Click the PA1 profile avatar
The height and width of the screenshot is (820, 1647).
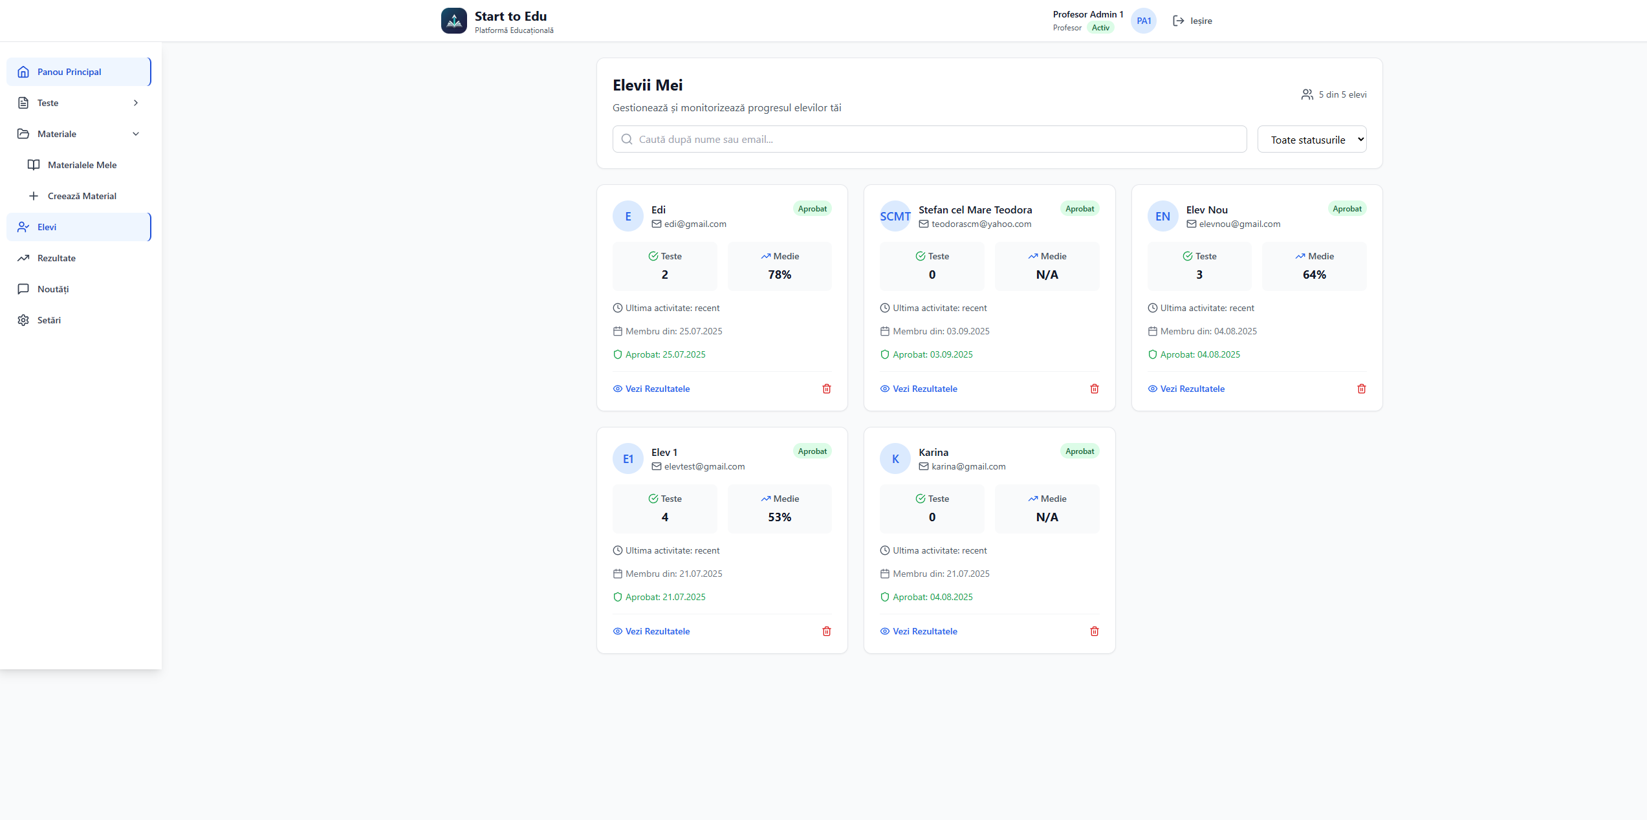click(x=1143, y=21)
